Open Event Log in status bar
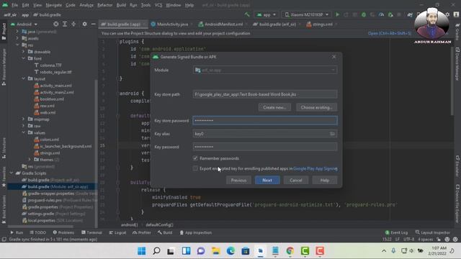The image size is (461, 259). tap(396, 232)
